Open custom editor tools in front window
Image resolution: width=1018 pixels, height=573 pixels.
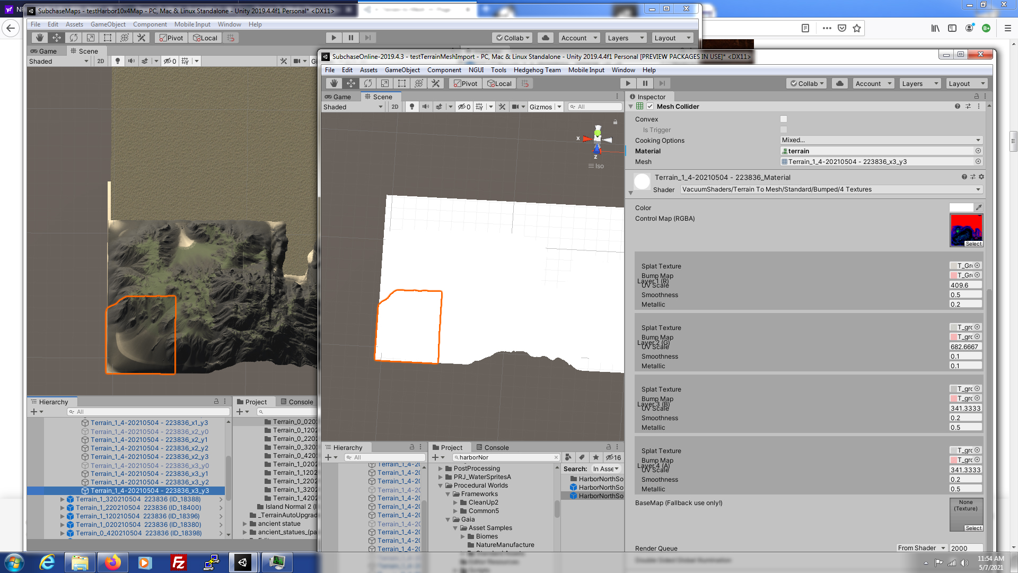pyautogui.click(x=435, y=83)
